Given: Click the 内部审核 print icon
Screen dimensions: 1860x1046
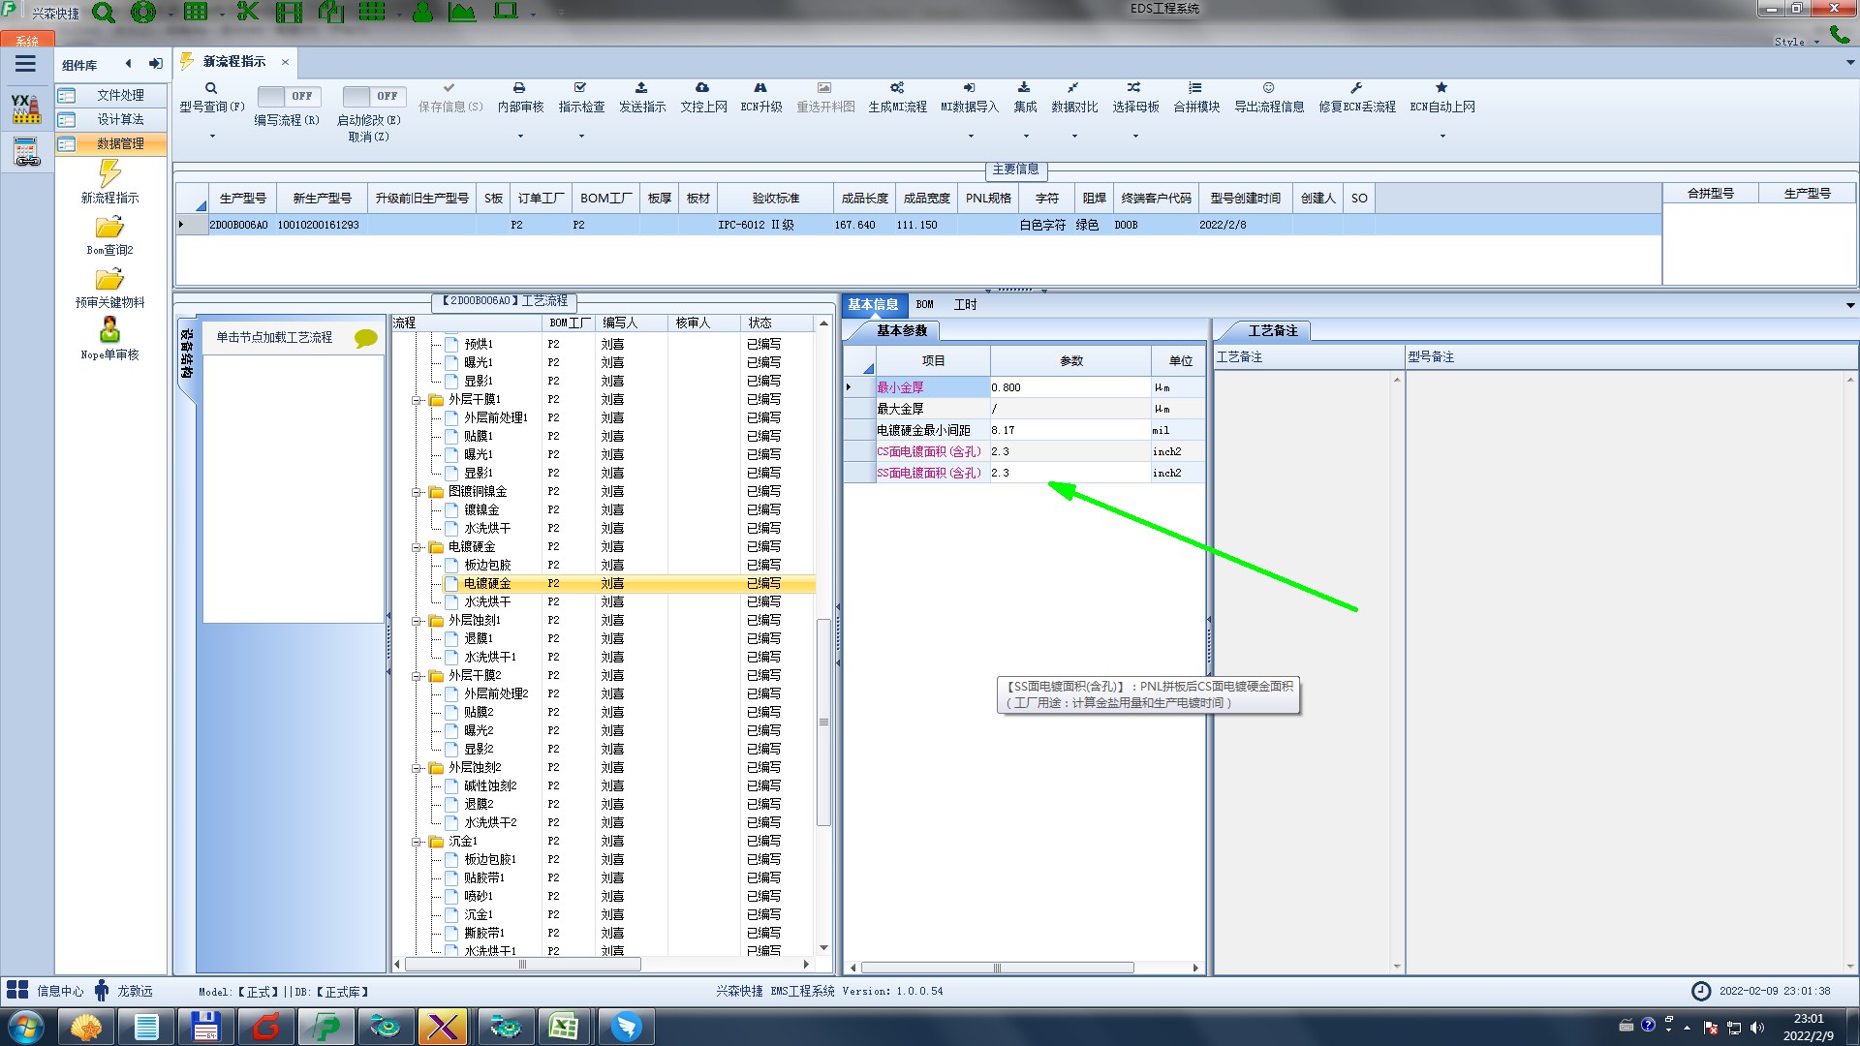Looking at the screenshot, I should pos(519,88).
